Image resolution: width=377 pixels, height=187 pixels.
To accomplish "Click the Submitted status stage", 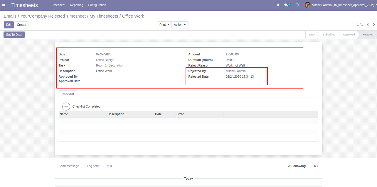I will click(329, 35).
